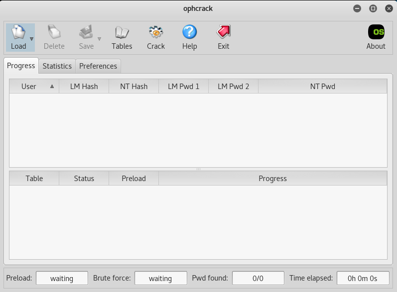Click the 'Brute force:' label text
This screenshot has height=292, width=397.
(112, 278)
